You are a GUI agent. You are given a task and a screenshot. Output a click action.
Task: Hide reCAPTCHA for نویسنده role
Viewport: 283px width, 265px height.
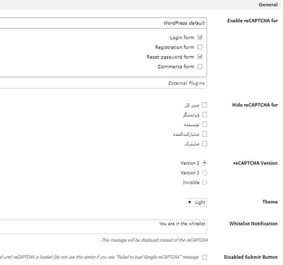coord(204,125)
